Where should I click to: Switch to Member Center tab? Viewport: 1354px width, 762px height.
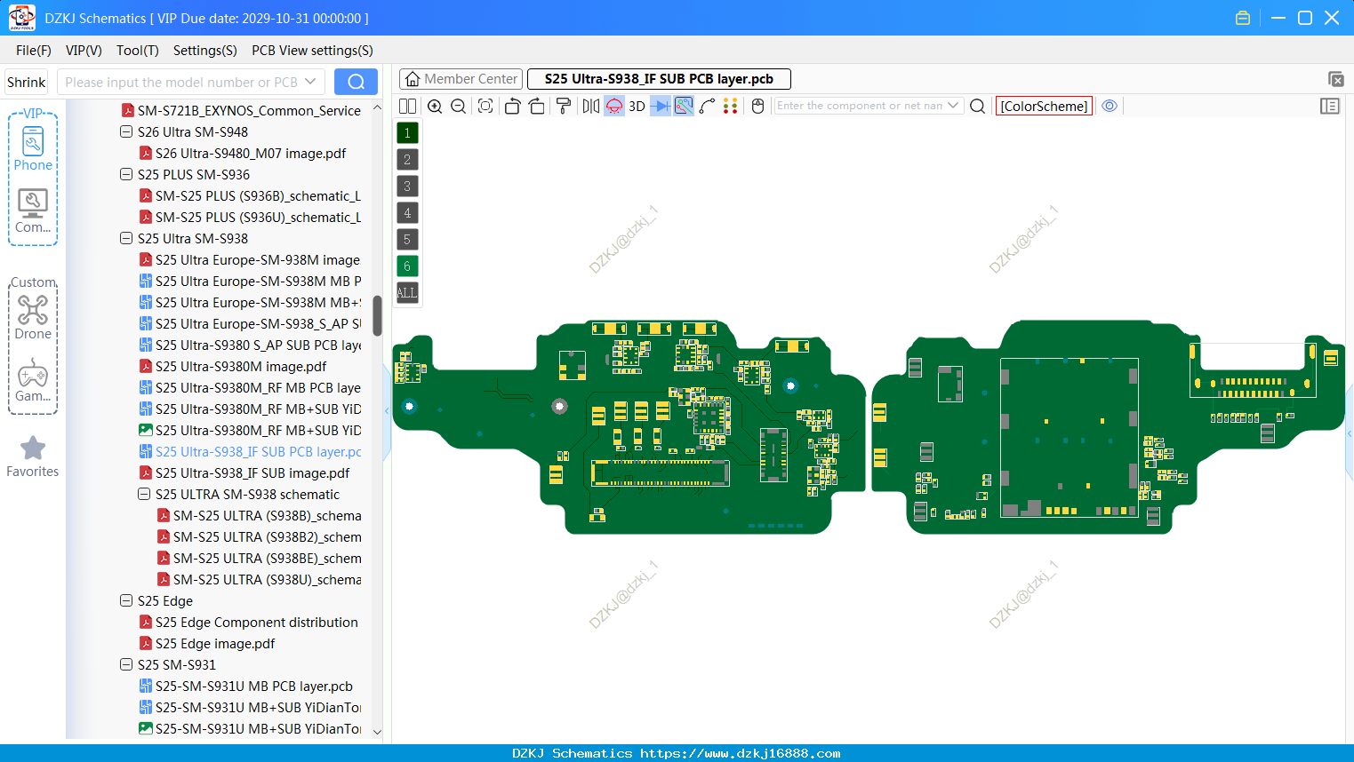click(x=461, y=79)
